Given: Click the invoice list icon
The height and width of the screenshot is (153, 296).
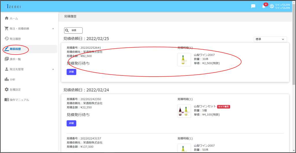Looking at the screenshot, I should (7, 59).
